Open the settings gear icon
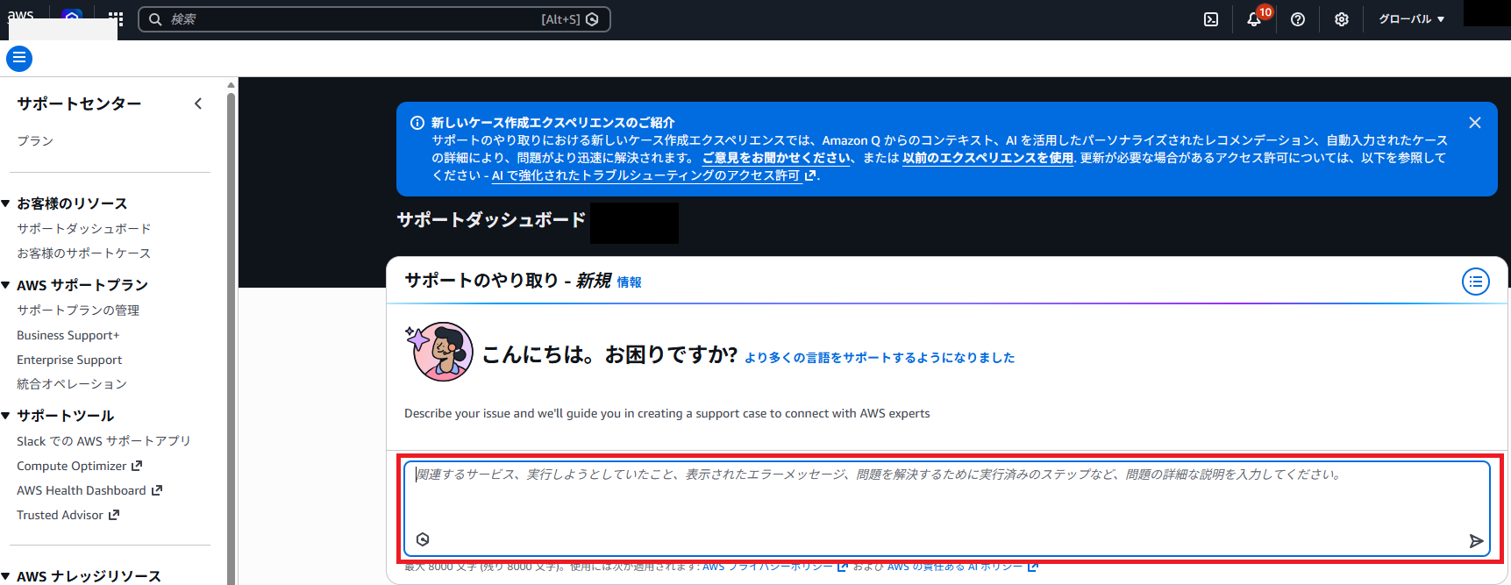 [1342, 19]
